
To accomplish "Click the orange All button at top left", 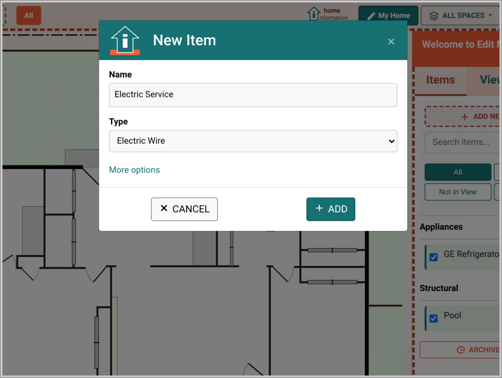I will point(29,15).
